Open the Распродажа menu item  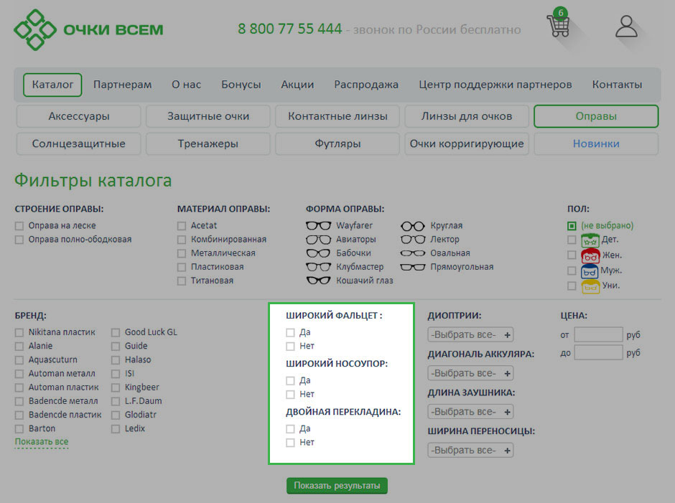coord(366,85)
